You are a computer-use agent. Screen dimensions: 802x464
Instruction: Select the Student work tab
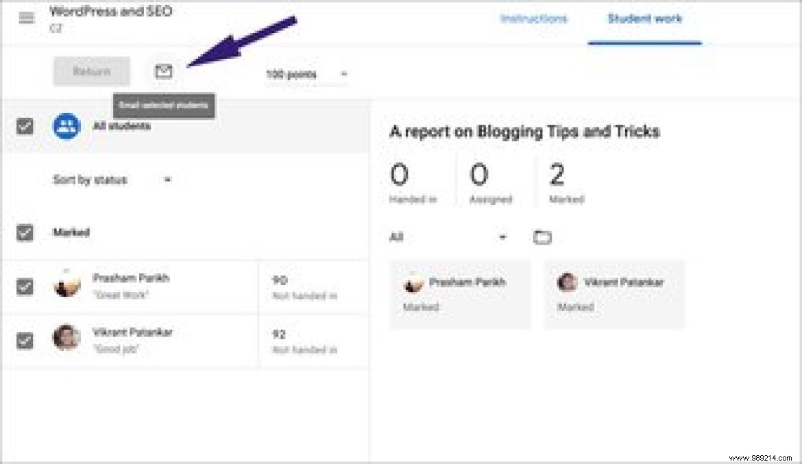coord(644,19)
